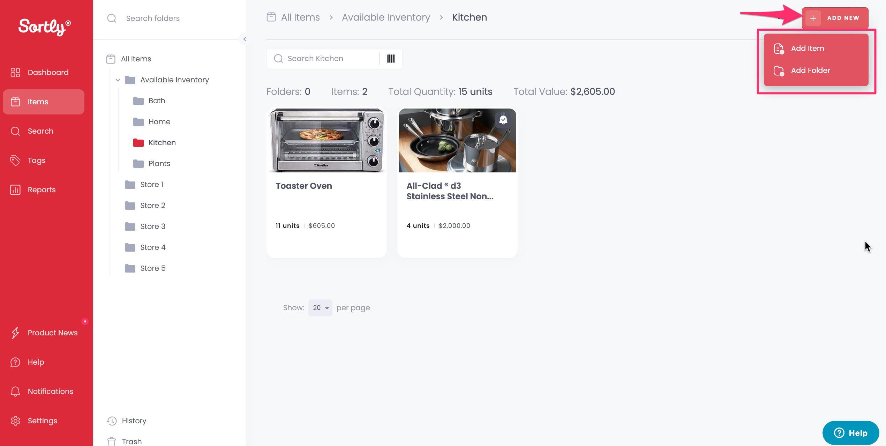Collapse the Available Inventory folder tree
Screen dimensions: 886x446
coord(118,80)
